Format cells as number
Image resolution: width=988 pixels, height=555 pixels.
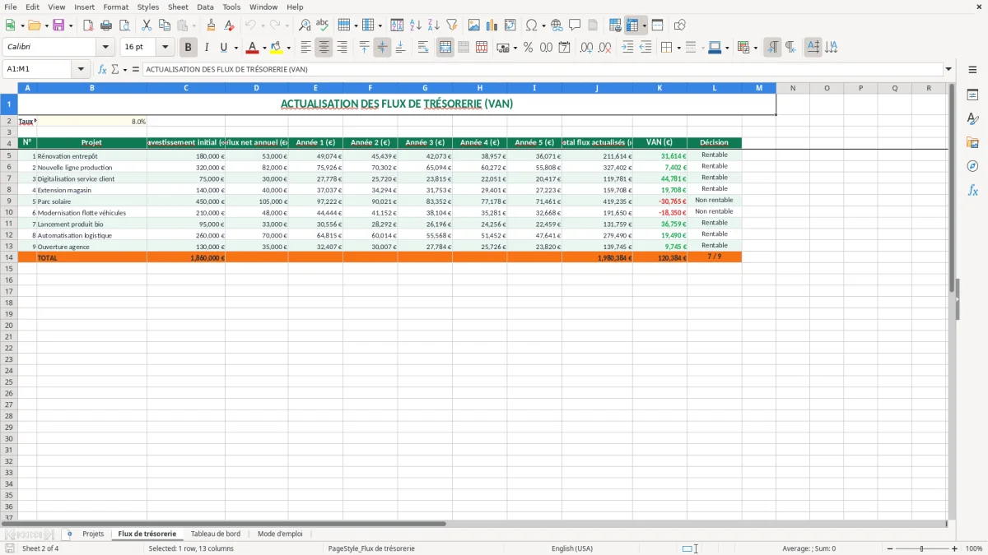coord(546,48)
